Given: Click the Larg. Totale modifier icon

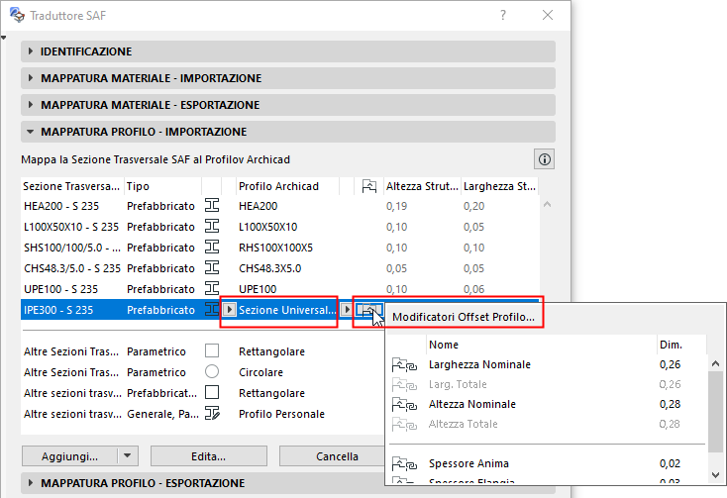Looking at the screenshot, I should 404,384.
